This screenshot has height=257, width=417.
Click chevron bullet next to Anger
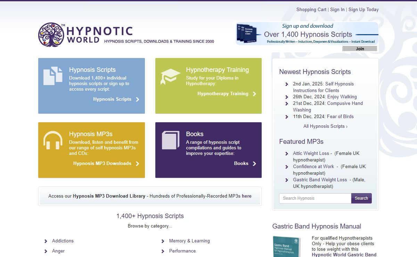(46, 251)
